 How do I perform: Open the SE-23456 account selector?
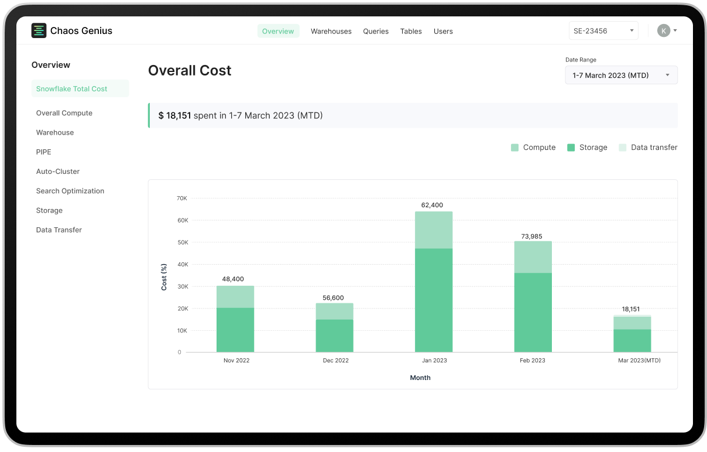point(603,30)
